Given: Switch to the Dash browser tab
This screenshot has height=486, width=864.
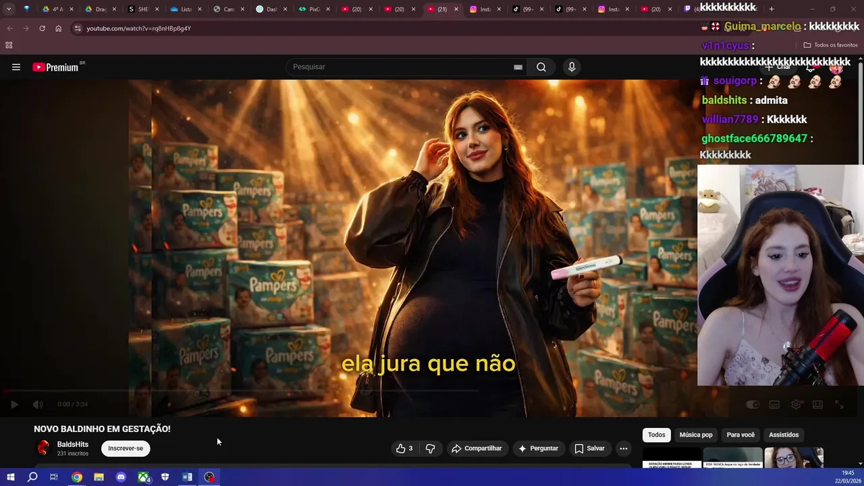Looking at the screenshot, I should pos(272,9).
